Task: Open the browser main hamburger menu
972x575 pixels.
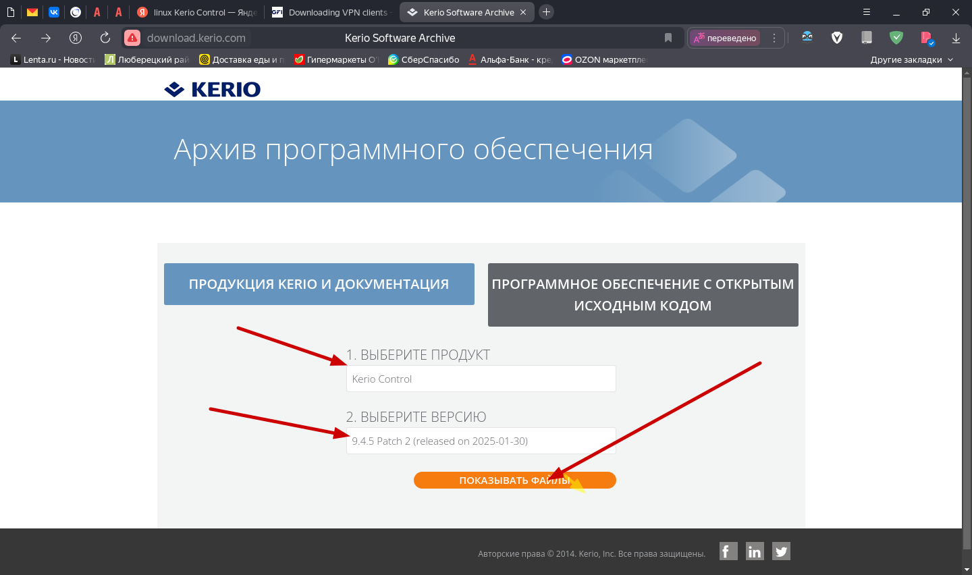Action: [x=867, y=12]
